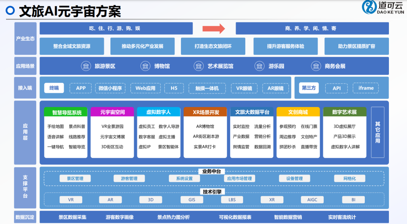The image size is (407, 224).
Task: Click the GIS engine chip
Action: pos(192,200)
